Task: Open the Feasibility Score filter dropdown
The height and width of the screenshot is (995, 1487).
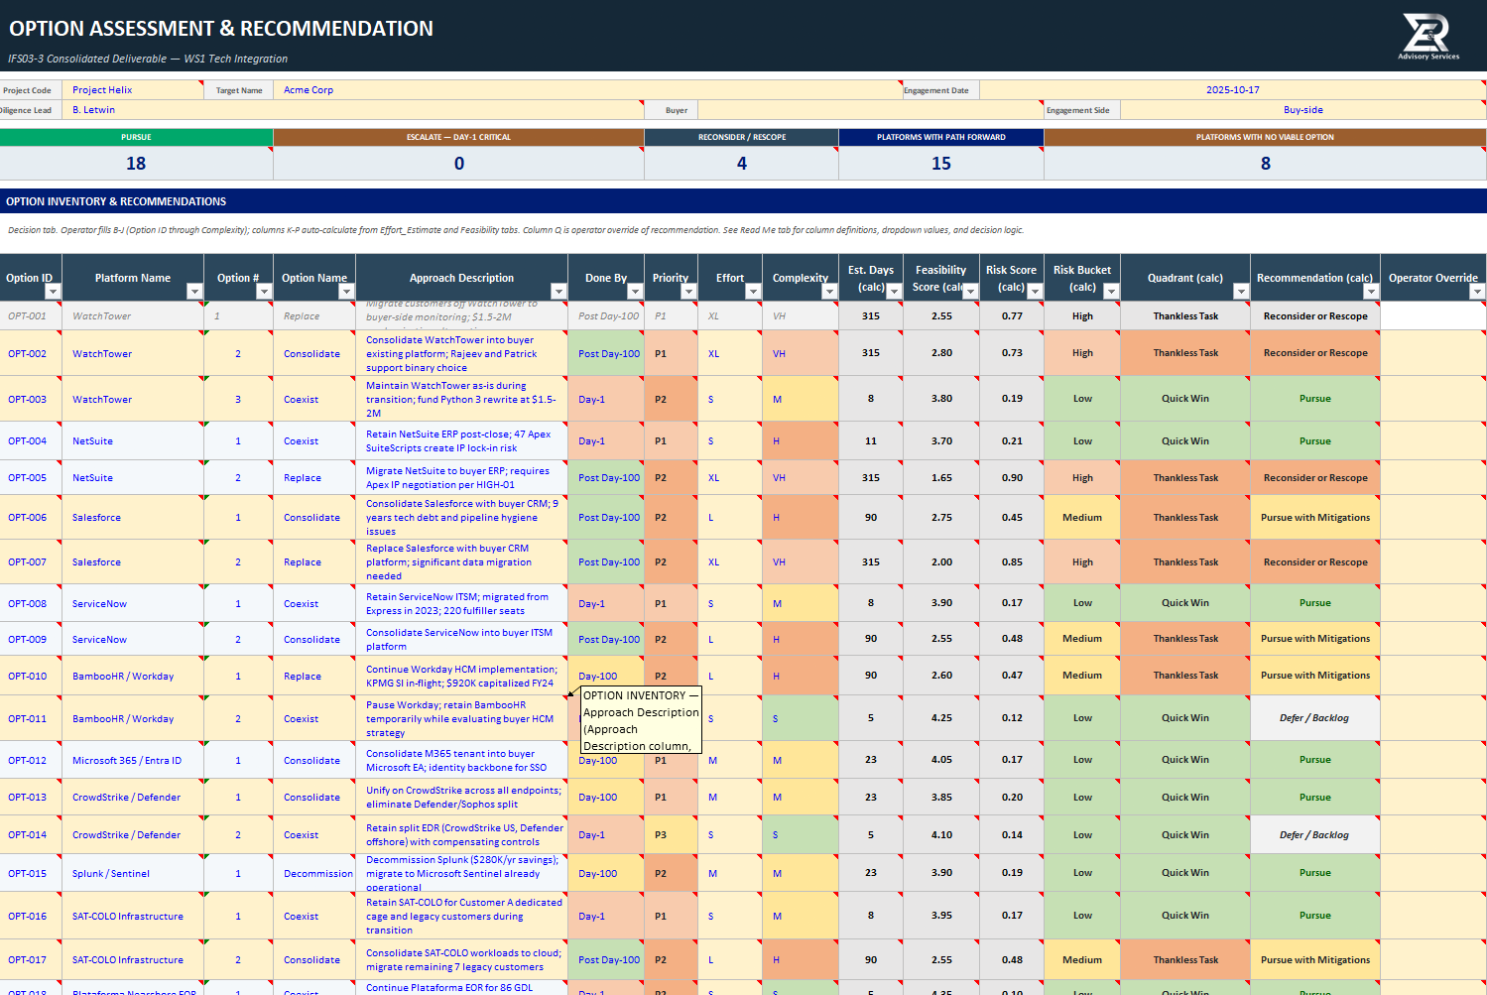Action: tap(968, 292)
